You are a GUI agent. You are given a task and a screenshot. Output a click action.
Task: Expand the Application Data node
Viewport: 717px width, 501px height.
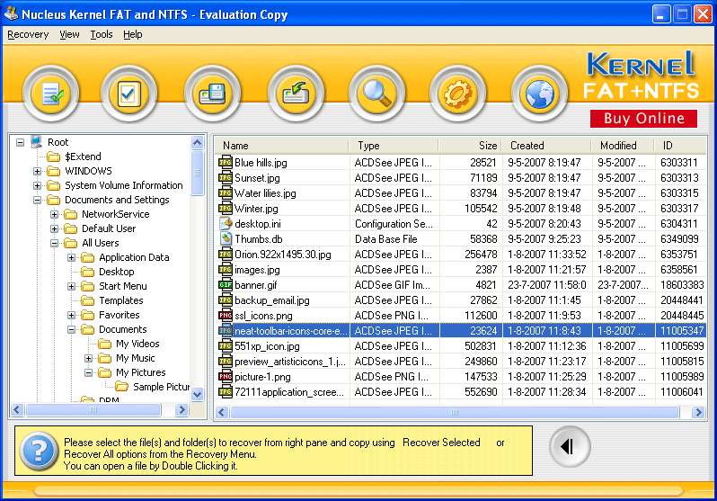[71, 257]
